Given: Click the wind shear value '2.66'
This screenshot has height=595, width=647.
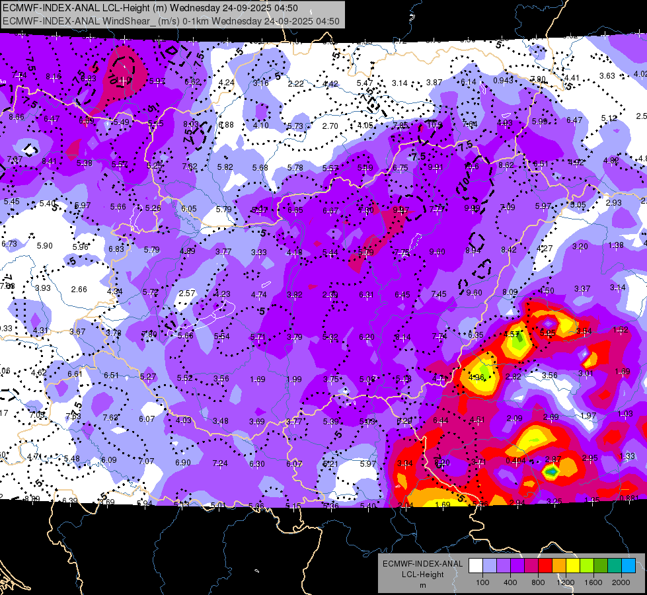Looking at the screenshot, I should [79, 290].
